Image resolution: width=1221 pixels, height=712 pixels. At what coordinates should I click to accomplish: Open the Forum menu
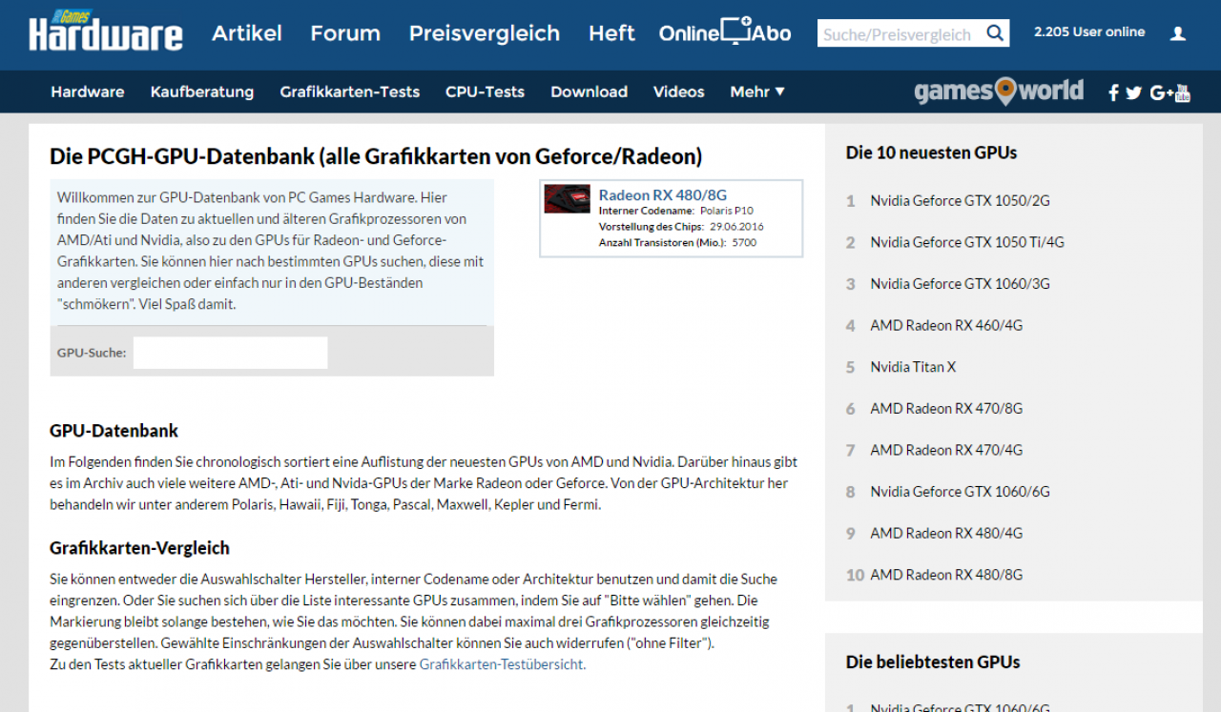(345, 33)
